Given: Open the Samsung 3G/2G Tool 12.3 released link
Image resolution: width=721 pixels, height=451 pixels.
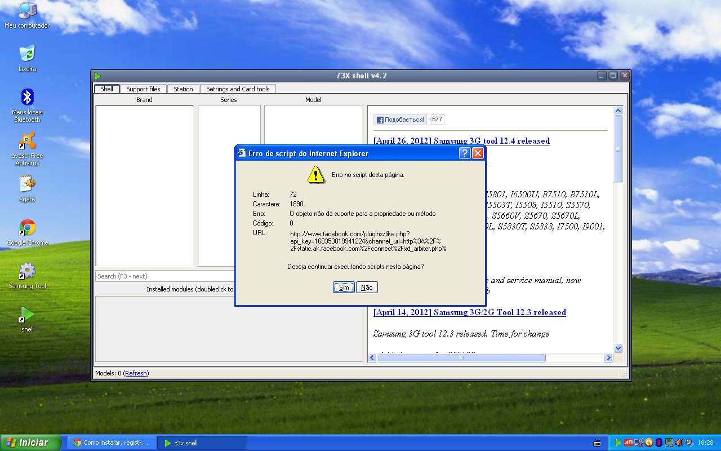Looking at the screenshot, I should click(x=470, y=312).
